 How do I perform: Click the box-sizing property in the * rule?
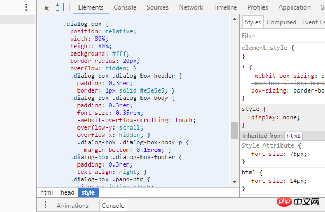point(269,90)
